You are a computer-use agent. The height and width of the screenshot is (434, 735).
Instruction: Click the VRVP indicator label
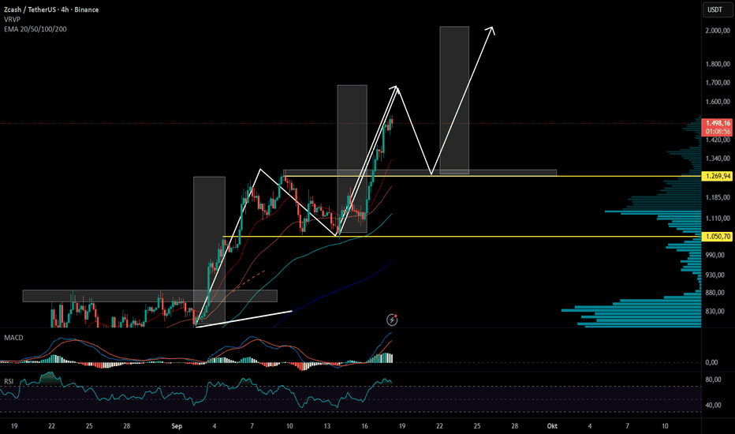pyautogui.click(x=12, y=19)
